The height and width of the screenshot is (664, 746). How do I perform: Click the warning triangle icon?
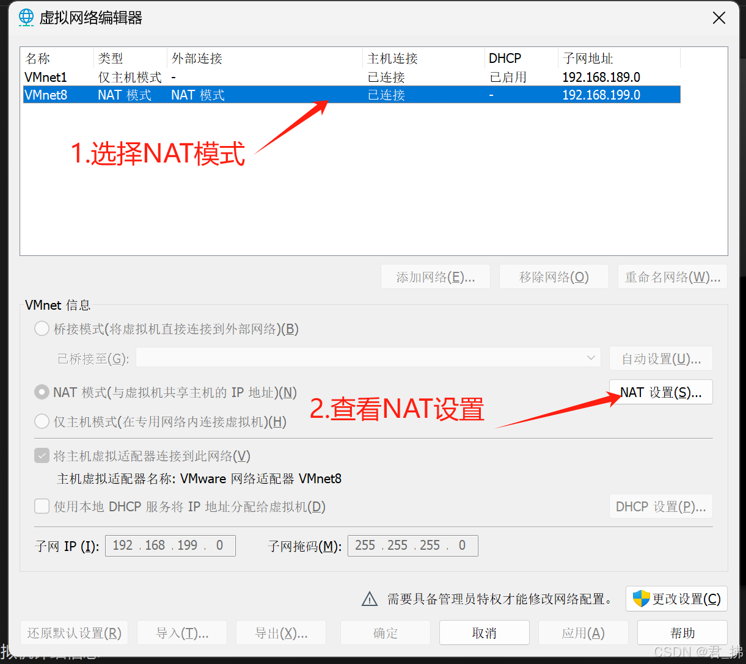(x=370, y=599)
